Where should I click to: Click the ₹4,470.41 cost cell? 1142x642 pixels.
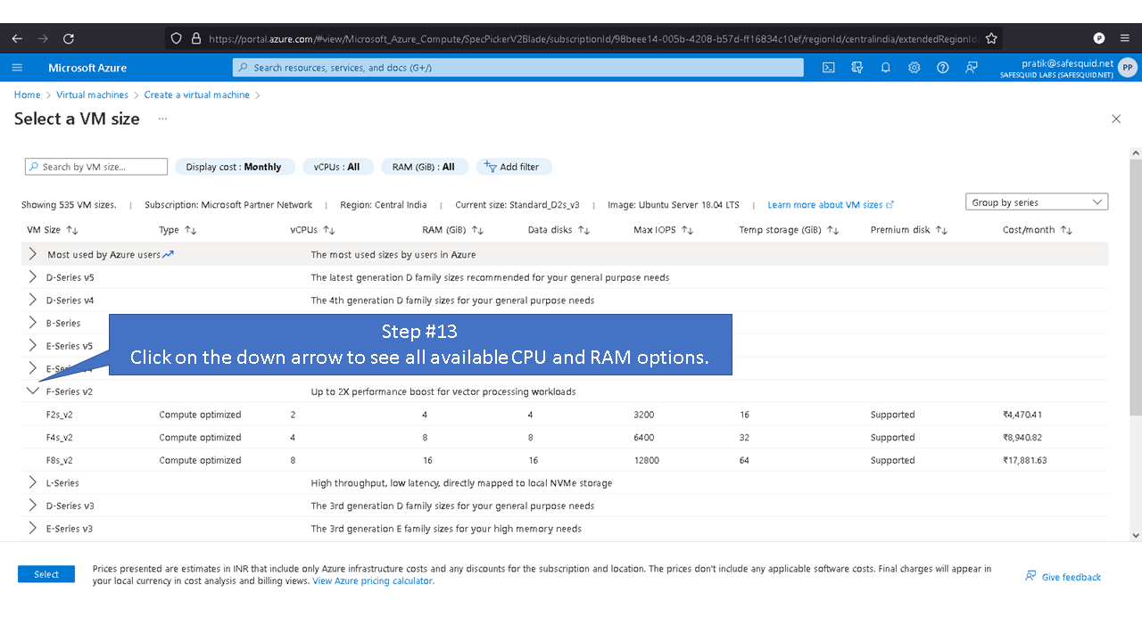tap(1022, 415)
